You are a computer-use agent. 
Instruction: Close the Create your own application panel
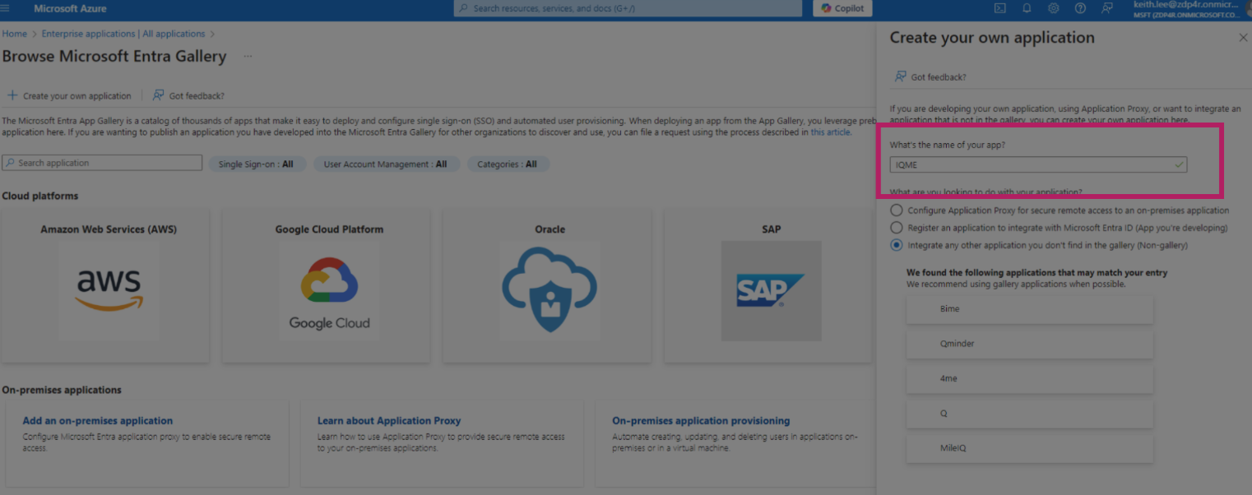coord(1243,38)
